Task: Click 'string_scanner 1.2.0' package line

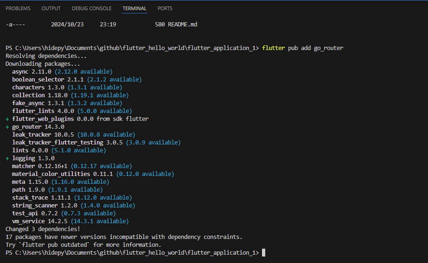Action: [x=74, y=206]
